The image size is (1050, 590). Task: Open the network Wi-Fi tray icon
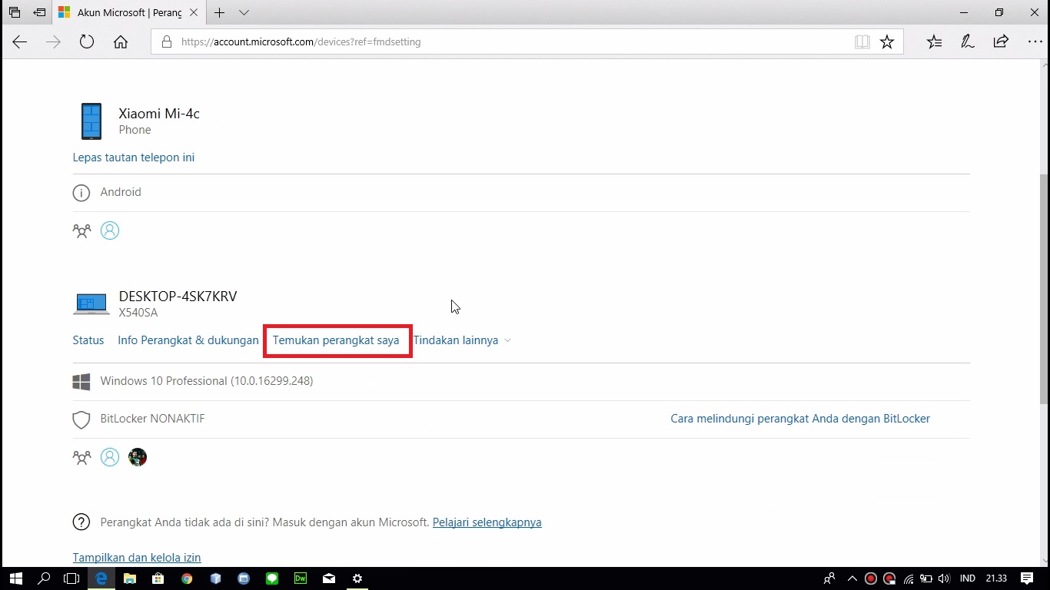pos(909,578)
